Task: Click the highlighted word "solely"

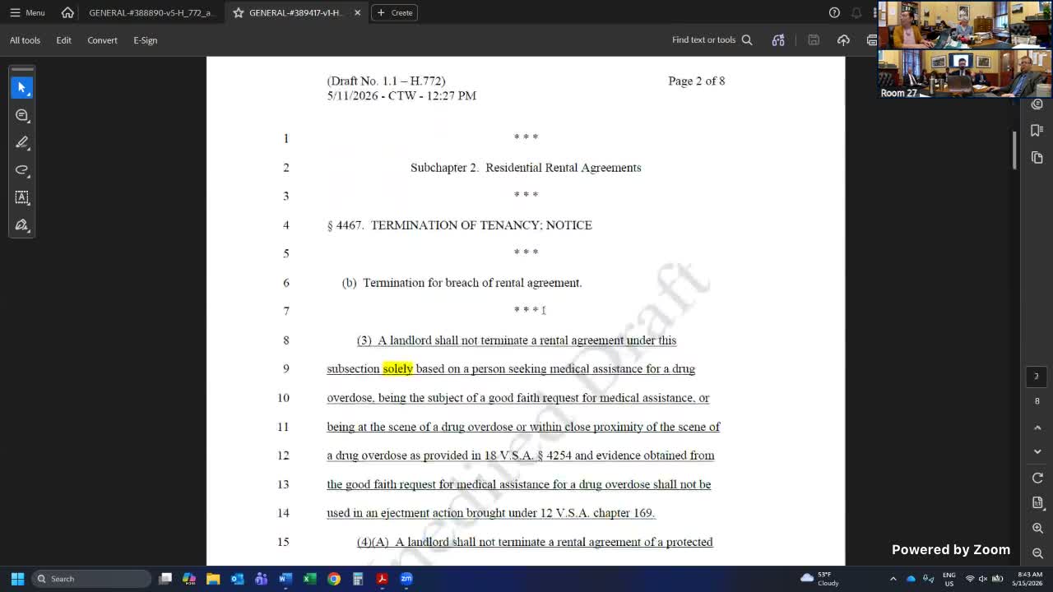Action: (397, 369)
